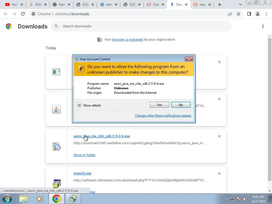Open the Chrome profile avatar menu

point(258,14)
